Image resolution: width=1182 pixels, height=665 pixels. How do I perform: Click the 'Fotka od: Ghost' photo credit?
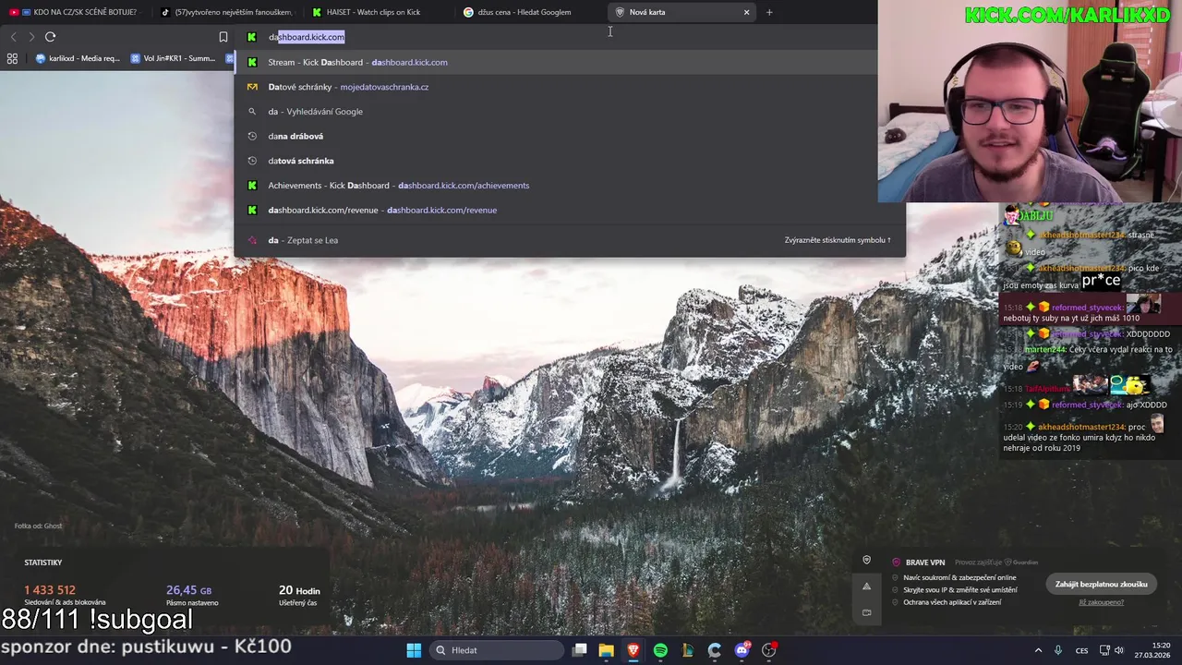[38, 526]
